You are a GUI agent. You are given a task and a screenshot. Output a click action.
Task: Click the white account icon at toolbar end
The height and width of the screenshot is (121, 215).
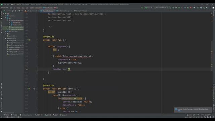pyautogui.click(x=213, y=8)
